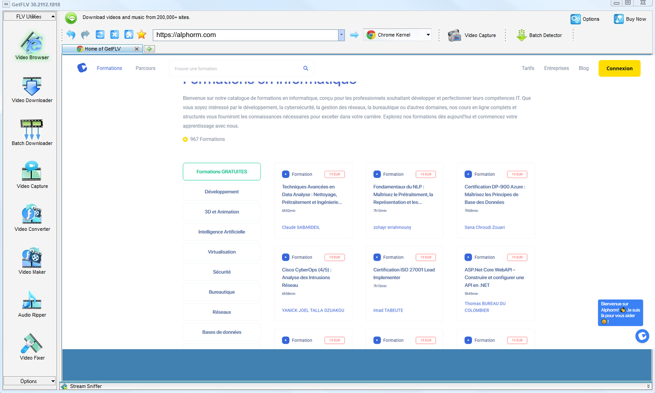655x393 pixels.
Task: Open the Video Fixer utility
Action: (x=32, y=346)
